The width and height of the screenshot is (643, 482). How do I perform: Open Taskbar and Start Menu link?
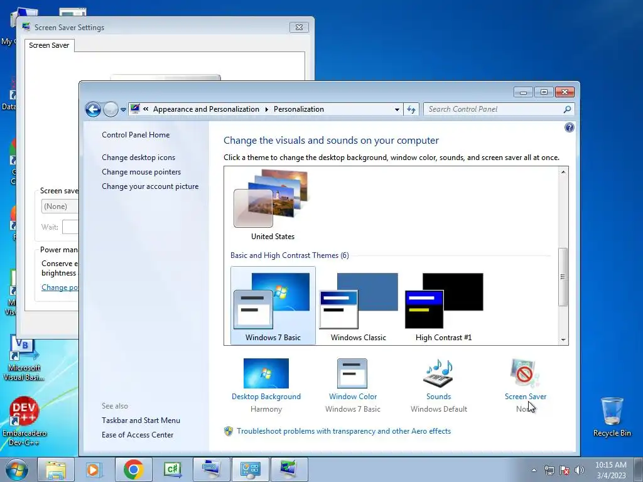tap(141, 420)
